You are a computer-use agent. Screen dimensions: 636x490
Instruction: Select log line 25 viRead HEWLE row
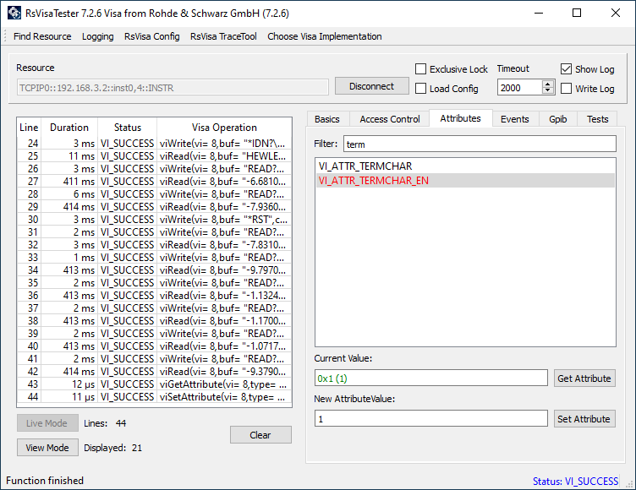(154, 156)
